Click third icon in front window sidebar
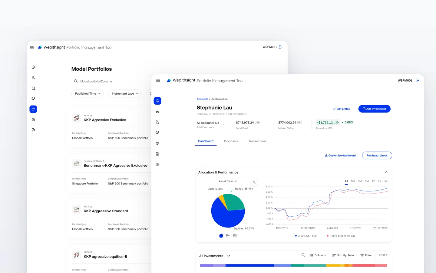The width and height of the screenshot is (436, 273). pos(157,122)
